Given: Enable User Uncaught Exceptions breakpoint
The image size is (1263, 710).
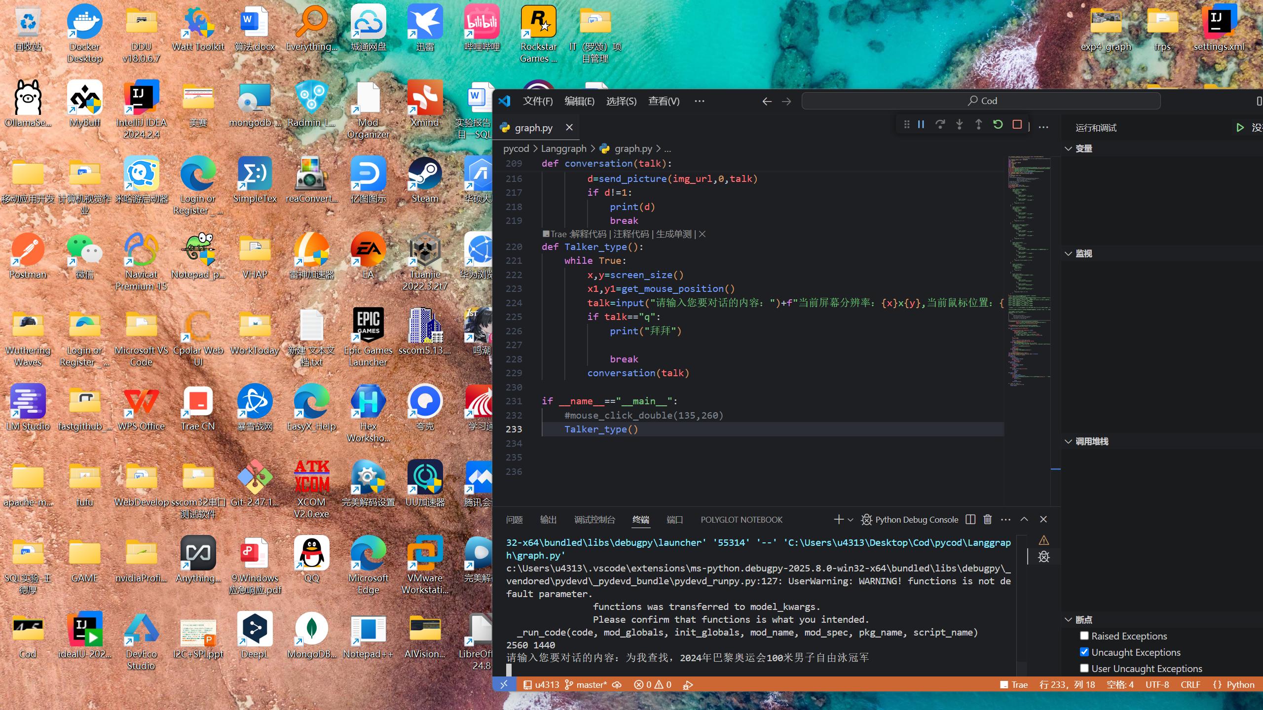Looking at the screenshot, I should tap(1084, 668).
